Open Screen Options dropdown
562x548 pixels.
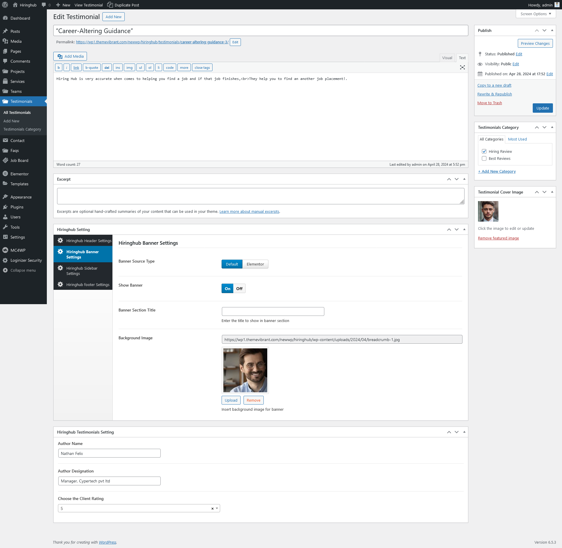pos(536,14)
